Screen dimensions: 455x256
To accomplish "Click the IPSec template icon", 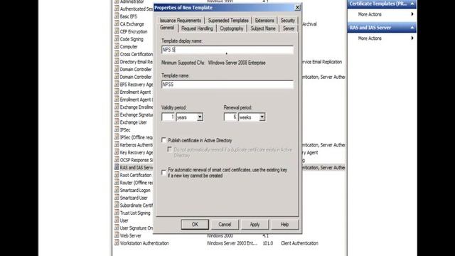I will coord(117,129).
